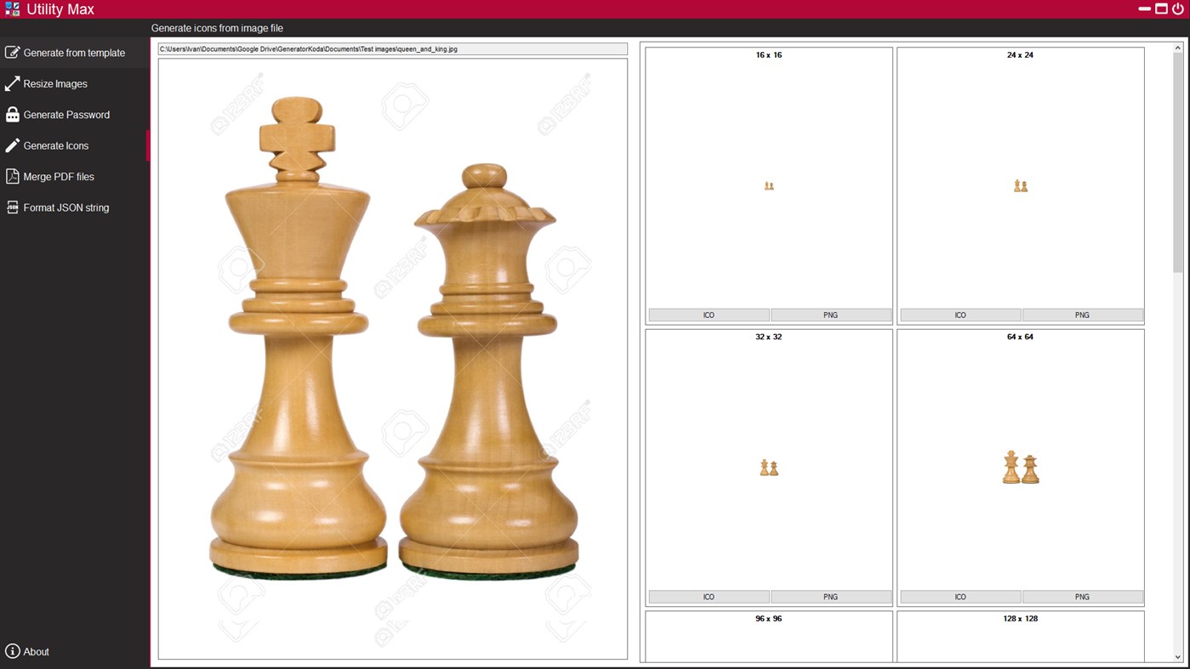Click the 128 x 128 size label

point(1020,619)
